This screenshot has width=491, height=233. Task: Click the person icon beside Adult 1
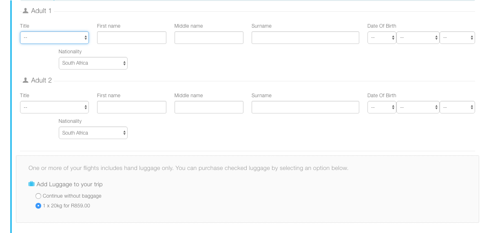pos(26,11)
